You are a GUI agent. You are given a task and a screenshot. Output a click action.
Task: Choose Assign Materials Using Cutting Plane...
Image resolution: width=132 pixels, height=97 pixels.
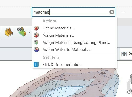(76, 43)
